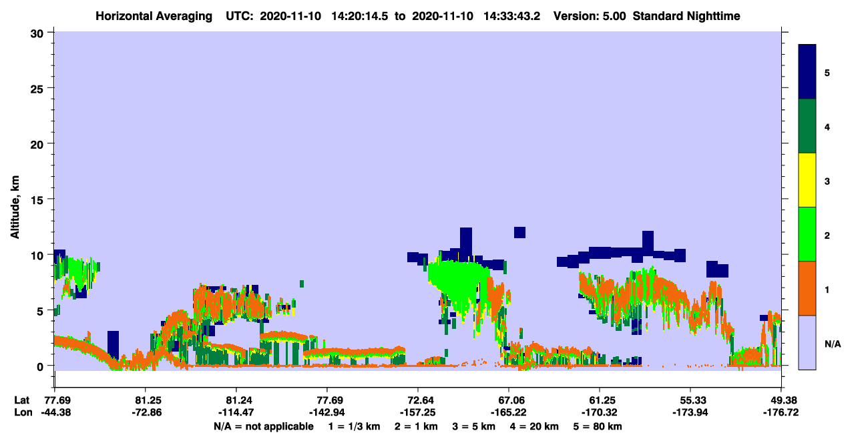Viewport: 868px width, 445px height.
Task: Click the legend note 'N/A = not applicable'
Action: (x=263, y=426)
